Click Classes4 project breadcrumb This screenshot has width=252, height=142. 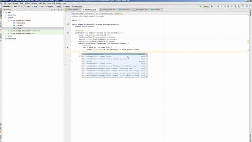(5, 6)
